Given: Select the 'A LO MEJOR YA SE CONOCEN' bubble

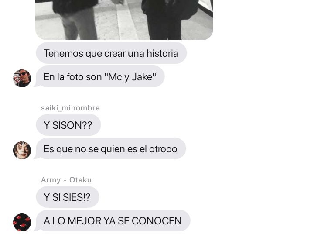Looking at the screenshot, I should point(113,220).
